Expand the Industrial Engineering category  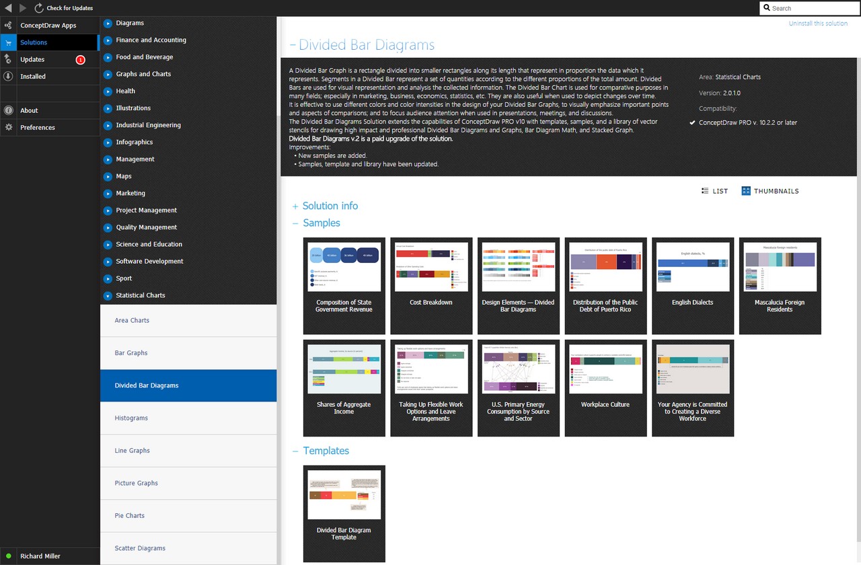pyautogui.click(x=108, y=125)
